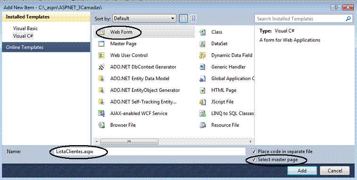Select Visual Basic under Installed Templates
Image resolution: width=357 pixels, height=180 pixels.
(x=25, y=28)
